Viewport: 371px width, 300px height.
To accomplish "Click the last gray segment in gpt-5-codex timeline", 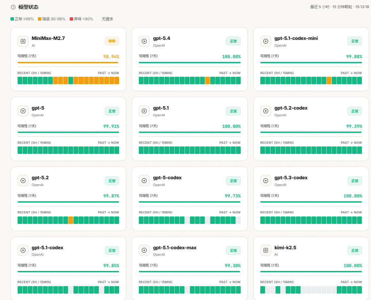I will pos(238,220).
